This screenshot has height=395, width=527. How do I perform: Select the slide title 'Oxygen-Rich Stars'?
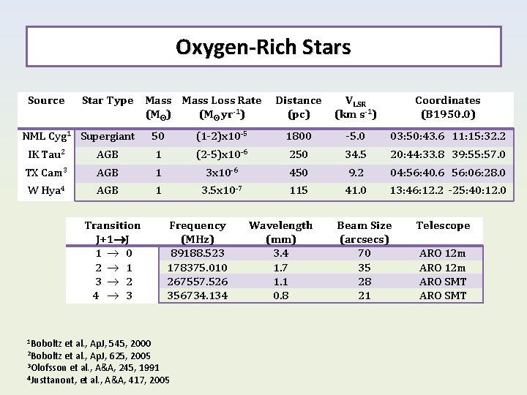point(263,47)
